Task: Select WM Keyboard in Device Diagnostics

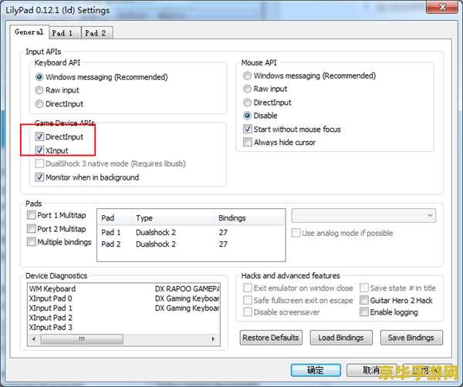Action: tap(52, 288)
